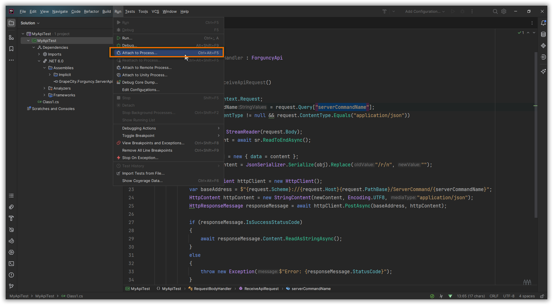Open the Add Configuration dropdown
This screenshot has height=305, width=553.
pos(425,11)
